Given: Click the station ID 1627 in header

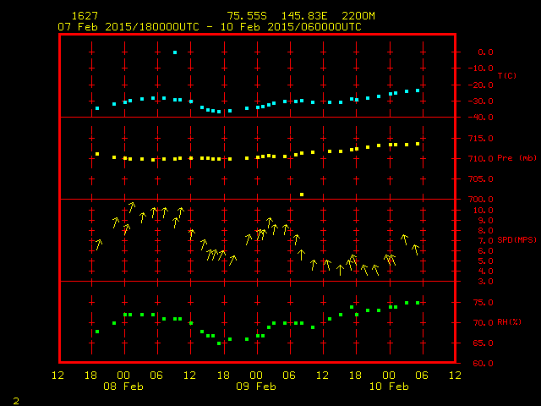Looking at the screenshot, I should click(x=84, y=16).
